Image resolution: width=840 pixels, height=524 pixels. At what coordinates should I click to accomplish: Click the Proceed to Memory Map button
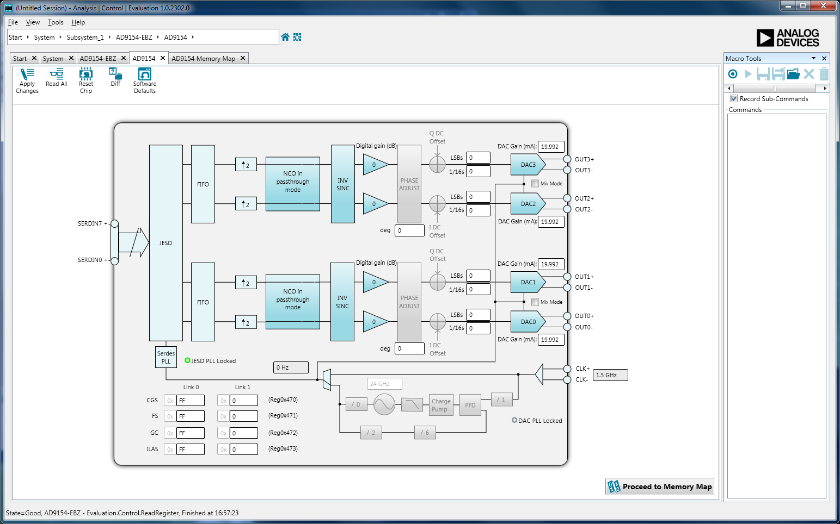(659, 486)
